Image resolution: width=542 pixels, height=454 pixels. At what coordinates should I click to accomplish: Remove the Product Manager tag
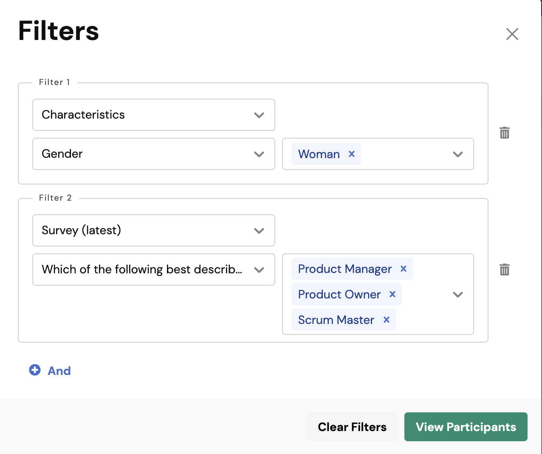pos(404,269)
